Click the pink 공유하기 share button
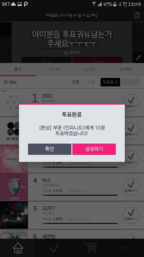This screenshot has width=144, height=257. [x=94, y=149]
